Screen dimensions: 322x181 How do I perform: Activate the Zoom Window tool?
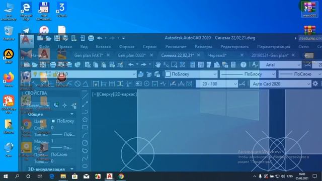[174, 65]
